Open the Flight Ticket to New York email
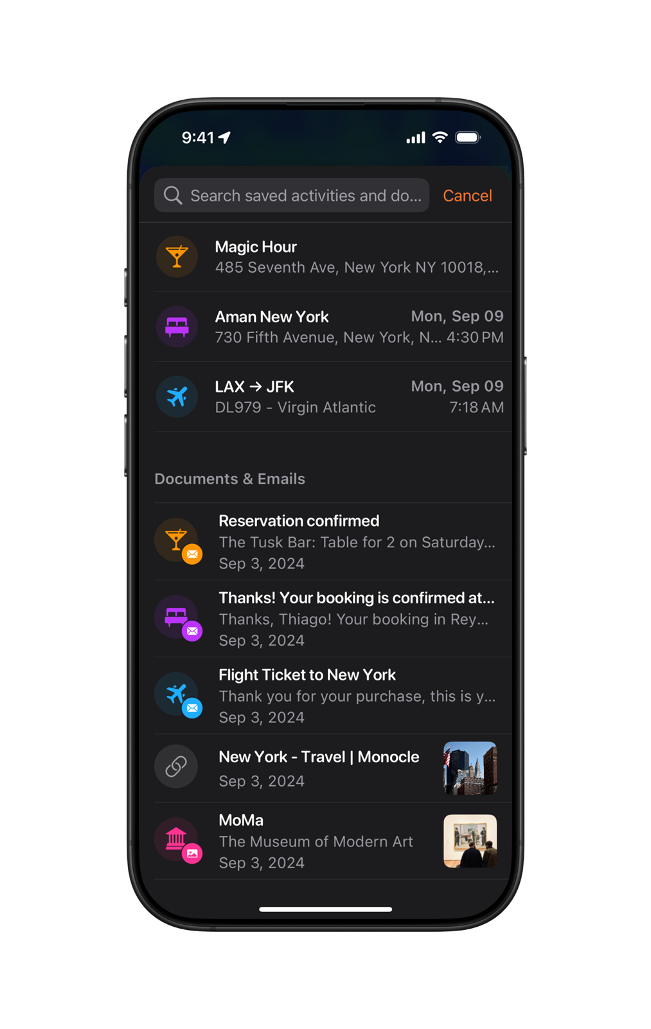This screenshot has height=1029, width=651. click(333, 696)
